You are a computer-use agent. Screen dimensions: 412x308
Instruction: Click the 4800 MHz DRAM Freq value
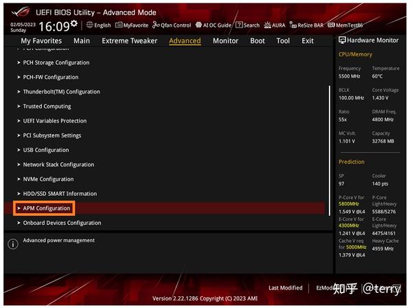click(x=383, y=120)
